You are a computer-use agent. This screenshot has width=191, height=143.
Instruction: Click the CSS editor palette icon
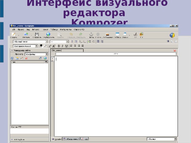[141, 34]
